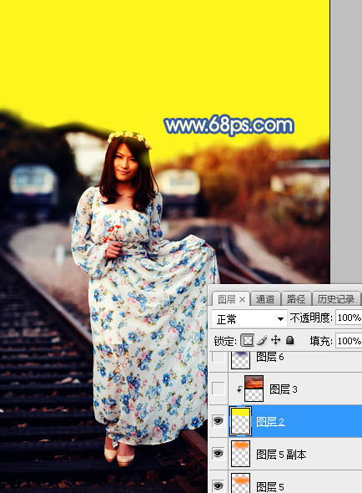Image resolution: width=362 pixels, height=493 pixels.
Task: Open the 正常 blend mode dropdown
Action: [249, 319]
